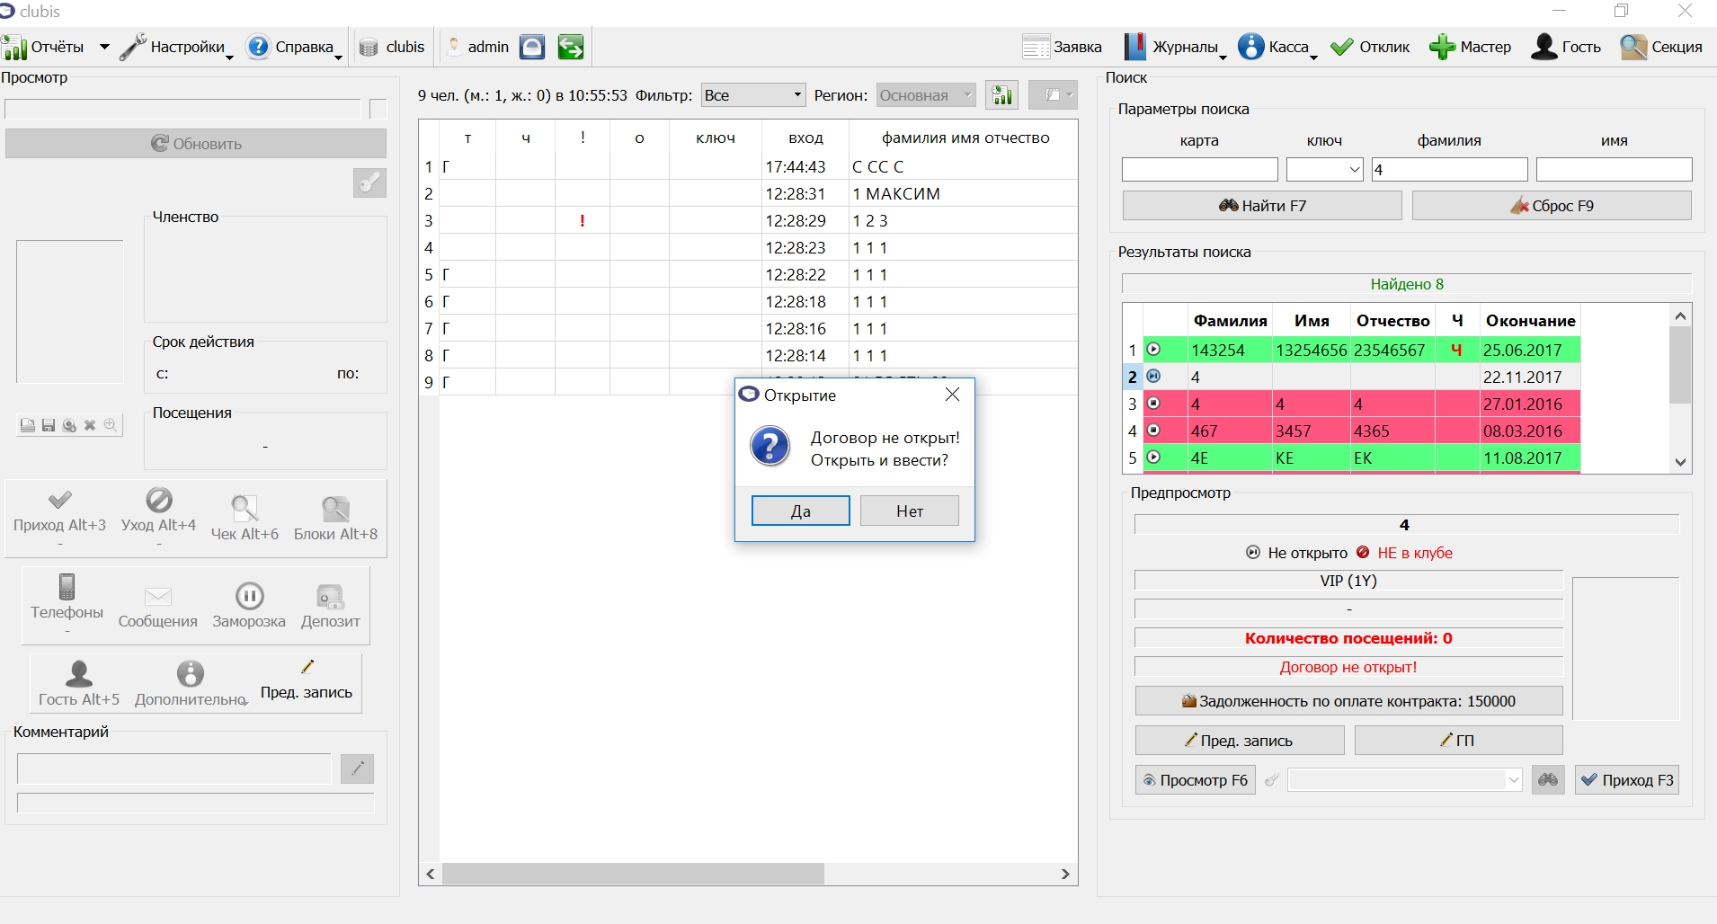Screen dimensions: 1717x924
Task: Open the Секция toolbar item
Action: [x=1661, y=47]
